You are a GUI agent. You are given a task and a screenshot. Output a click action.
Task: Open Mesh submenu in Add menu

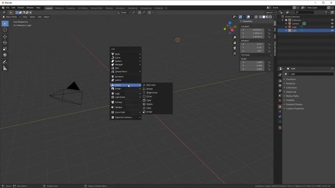click(x=126, y=54)
